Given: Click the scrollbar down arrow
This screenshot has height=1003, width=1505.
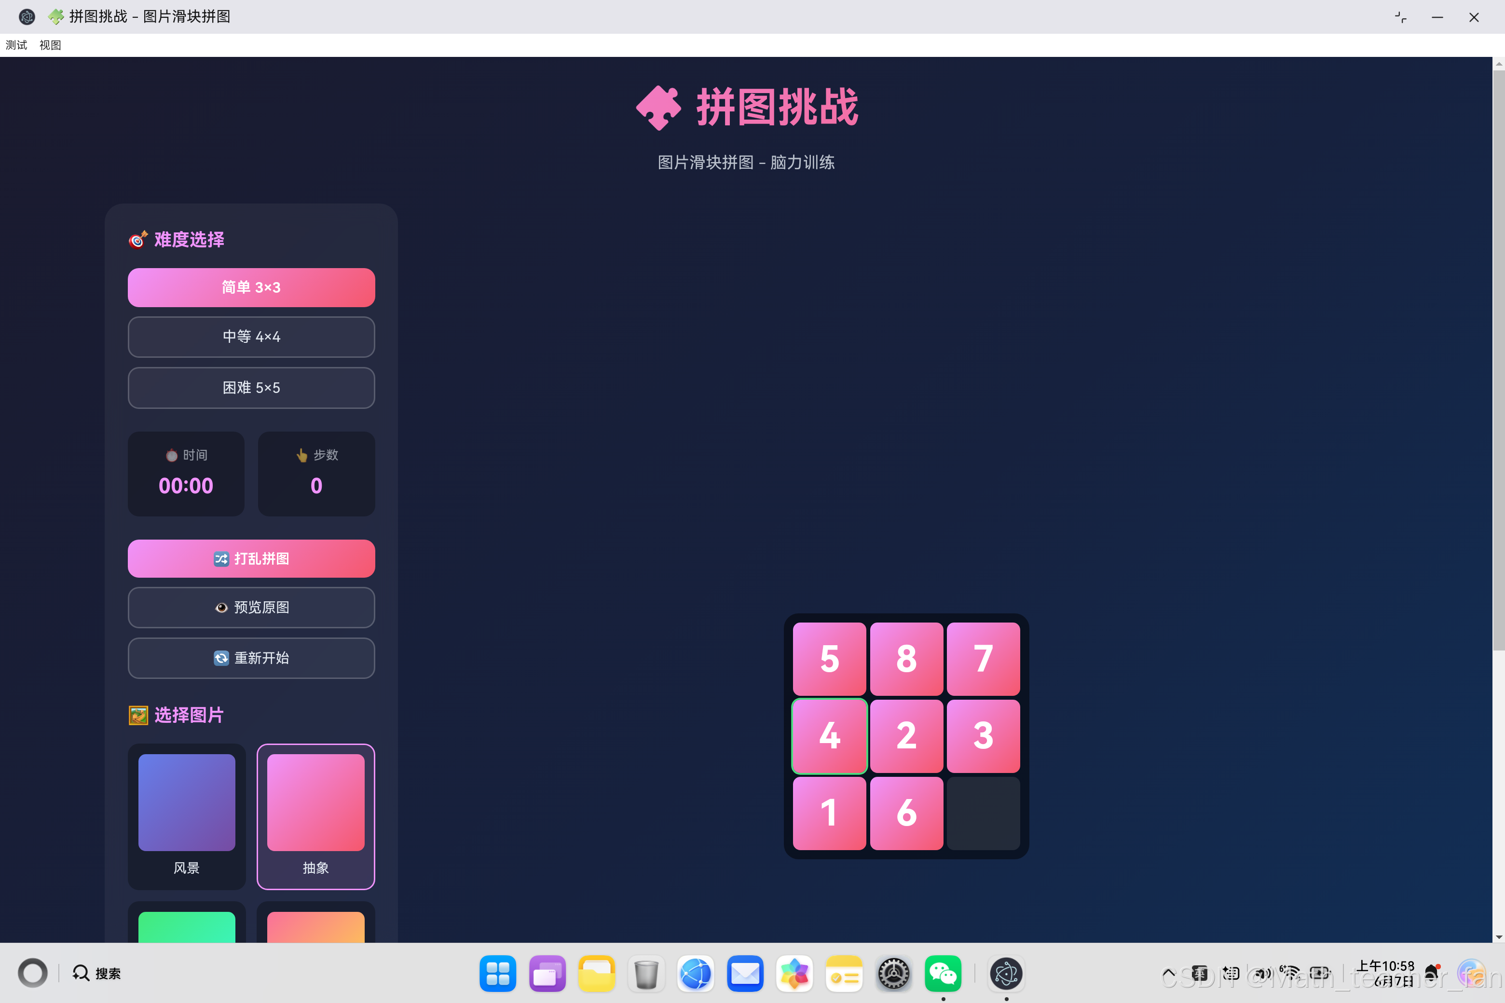Looking at the screenshot, I should 1499,936.
